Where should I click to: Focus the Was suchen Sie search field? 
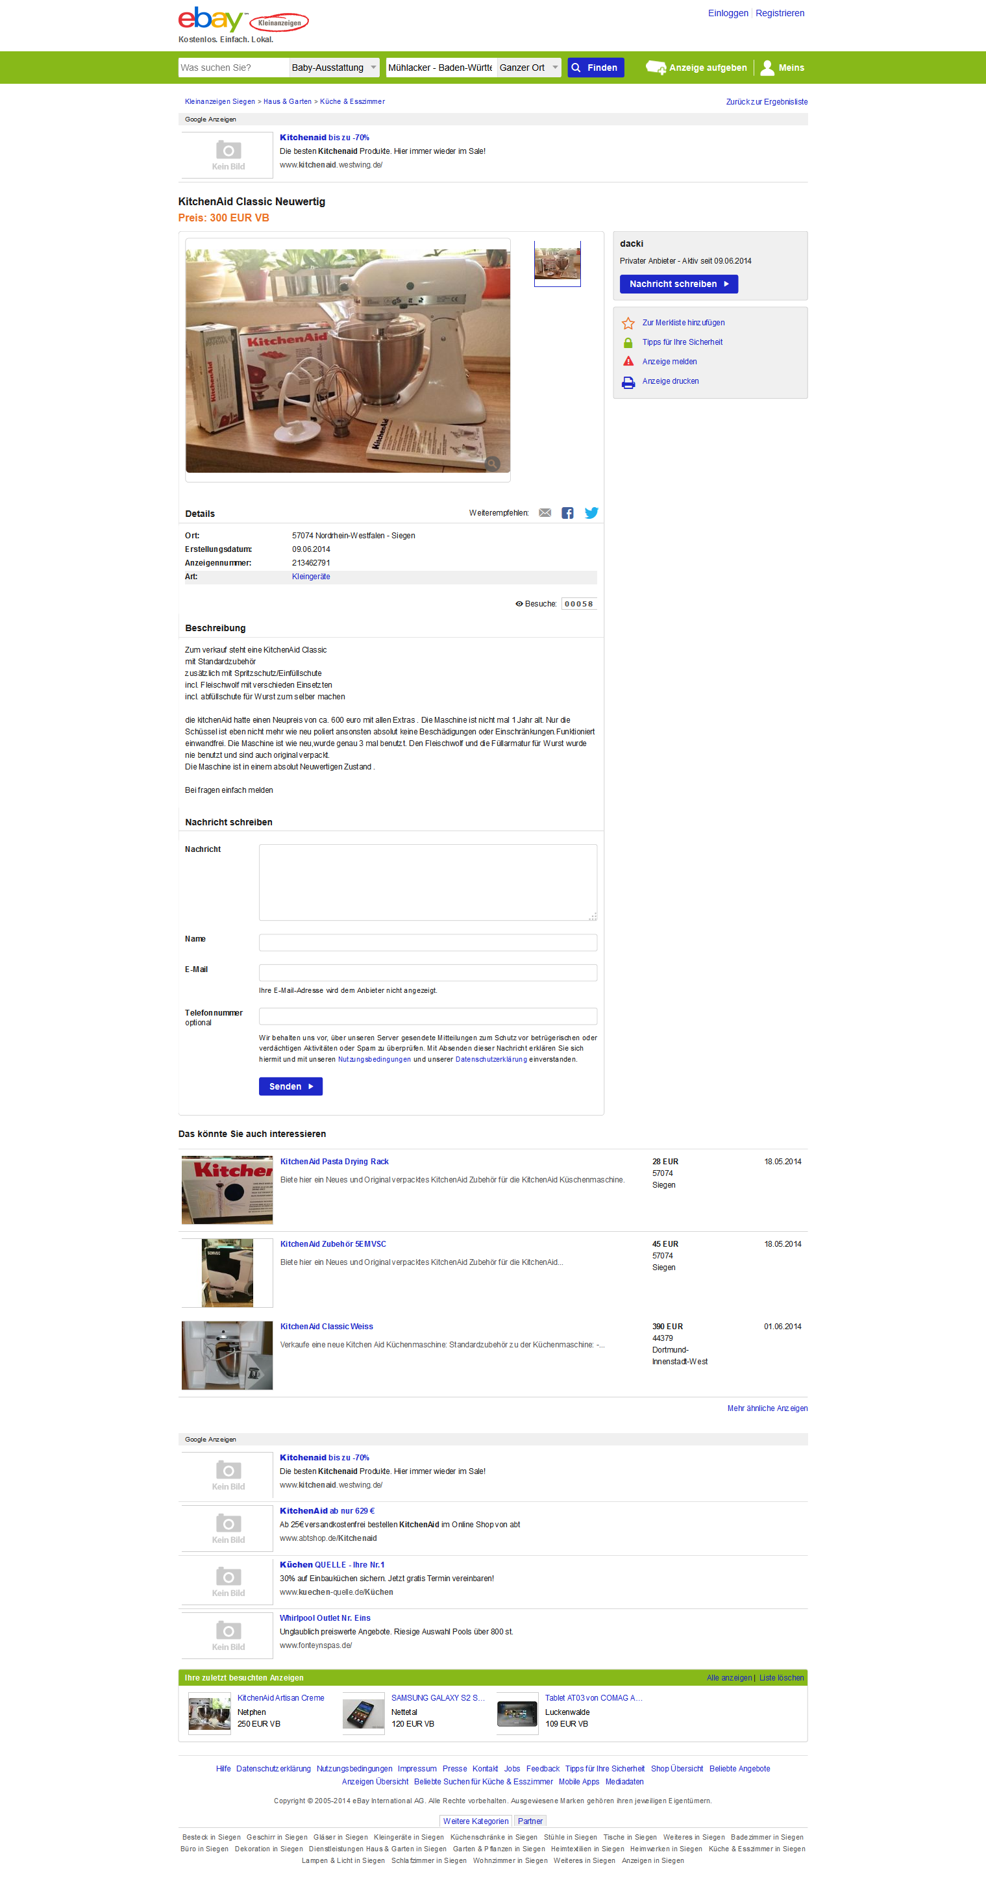coord(234,68)
